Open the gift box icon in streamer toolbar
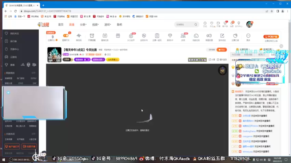The width and height of the screenshot is (291, 163). pyautogui.click(x=118, y=35)
